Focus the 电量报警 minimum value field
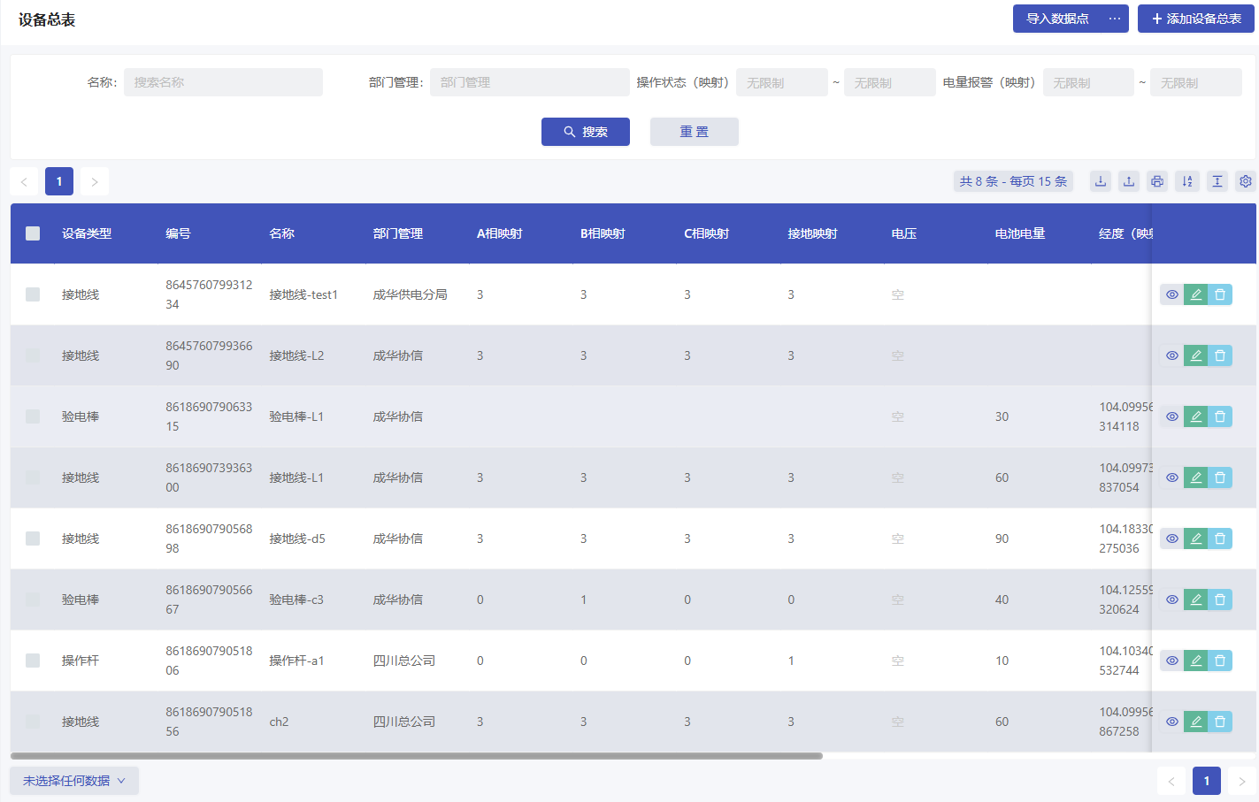The image size is (1259, 802). click(1088, 82)
